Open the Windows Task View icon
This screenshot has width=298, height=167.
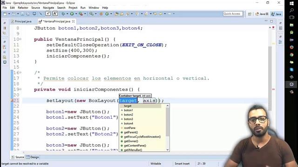tap(291, 18)
